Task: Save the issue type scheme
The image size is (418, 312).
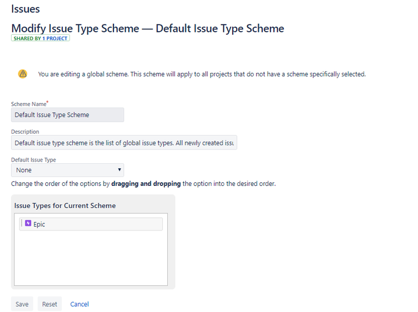Action: click(x=22, y=304)
